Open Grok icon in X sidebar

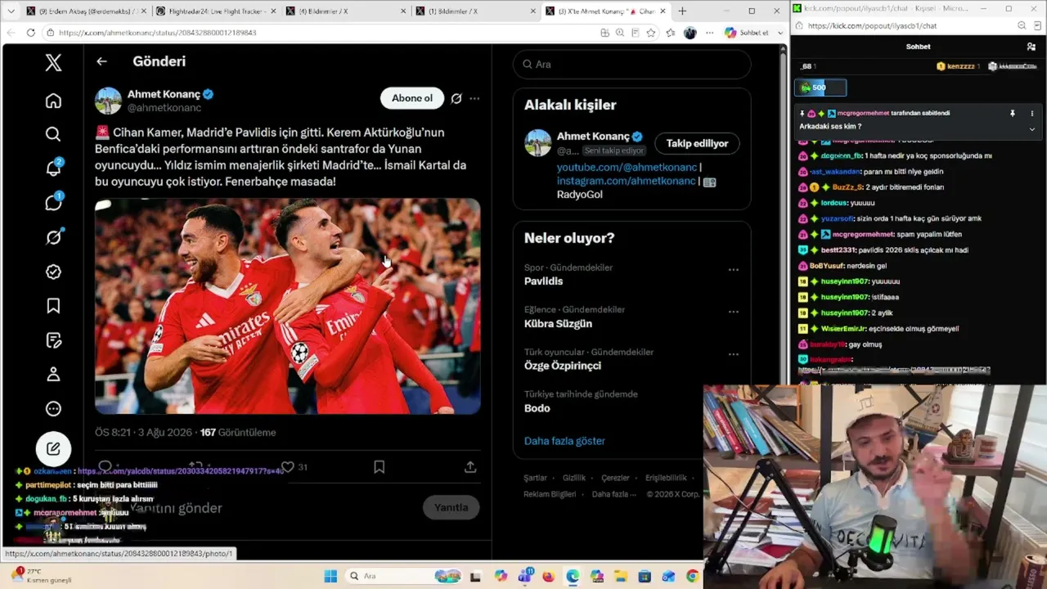[x=53, y=237]
